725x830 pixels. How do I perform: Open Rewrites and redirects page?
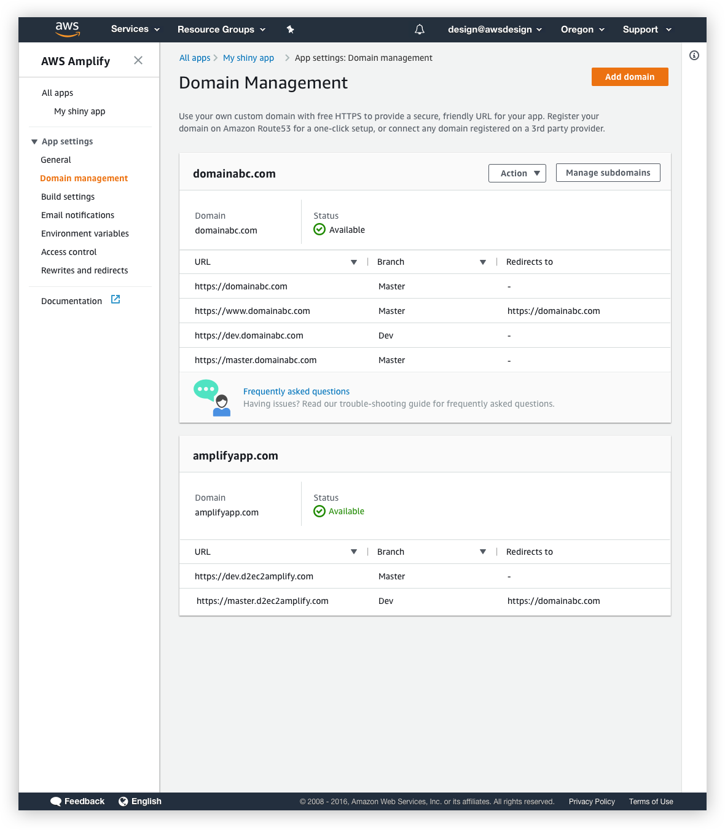click(85, 270)
